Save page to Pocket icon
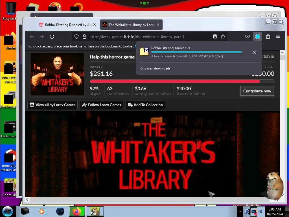Image resolution: width=289 pixels, height=217 pixels. [x=248, y=36]
